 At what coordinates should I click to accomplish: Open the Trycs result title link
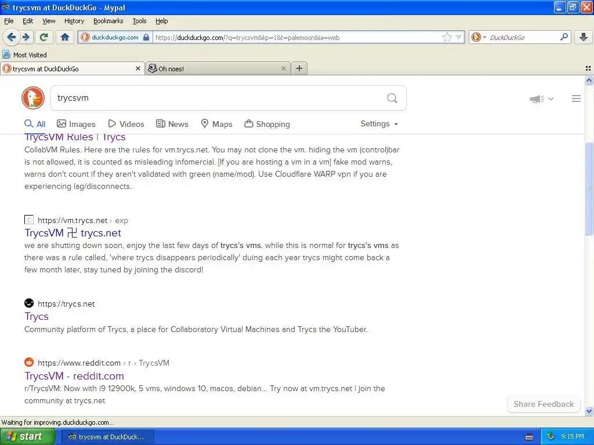[x=37, y=316]
